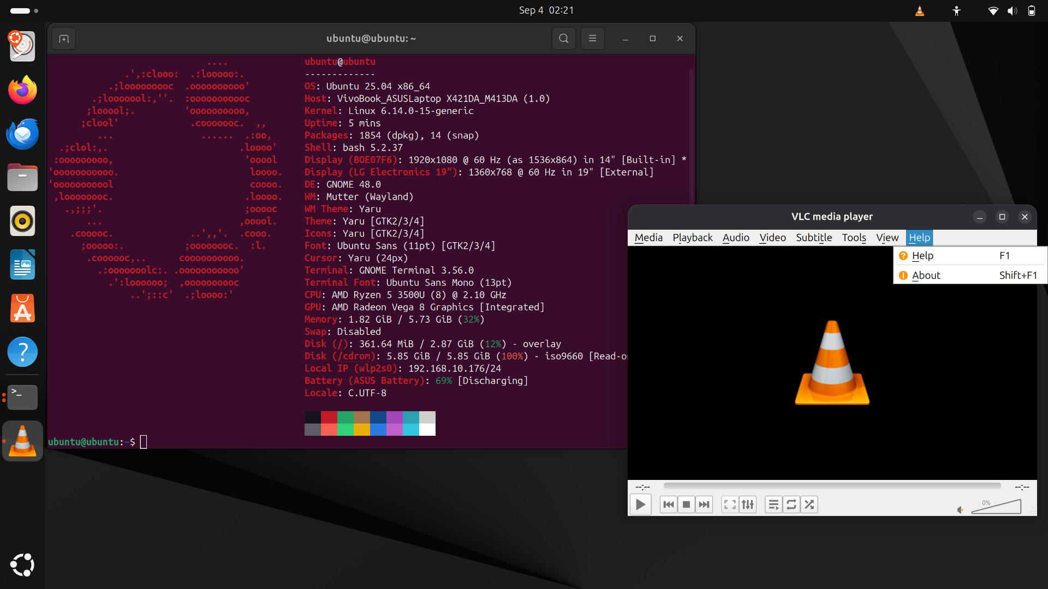Launch Rhythmbox from the dock
The height and width of the screenshot is (589, 1048).
[22, 221]
